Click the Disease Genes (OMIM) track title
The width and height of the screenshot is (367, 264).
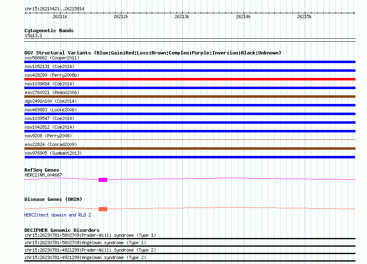pos(53,199)
